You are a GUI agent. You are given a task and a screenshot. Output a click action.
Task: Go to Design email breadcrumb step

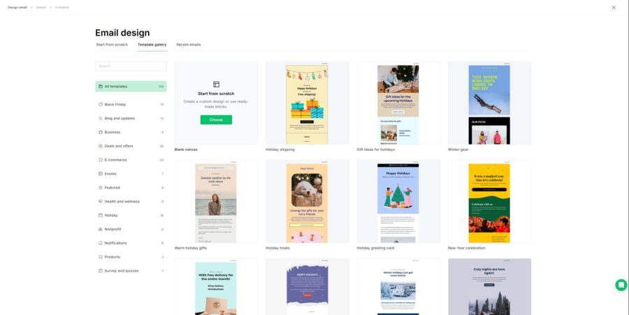pos(17,7)
